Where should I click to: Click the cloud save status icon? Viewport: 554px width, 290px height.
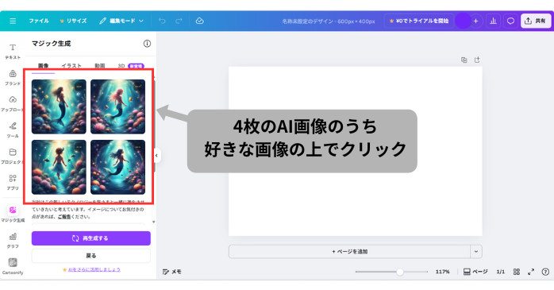[200, 21]
